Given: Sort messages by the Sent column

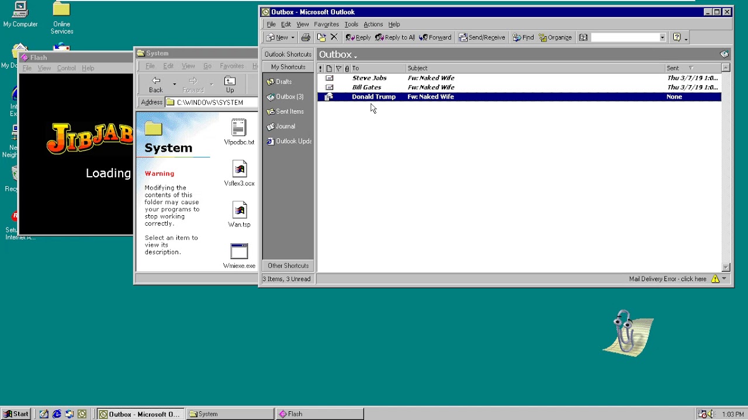Looking at the screenshot, I should [x=693, y=68].
